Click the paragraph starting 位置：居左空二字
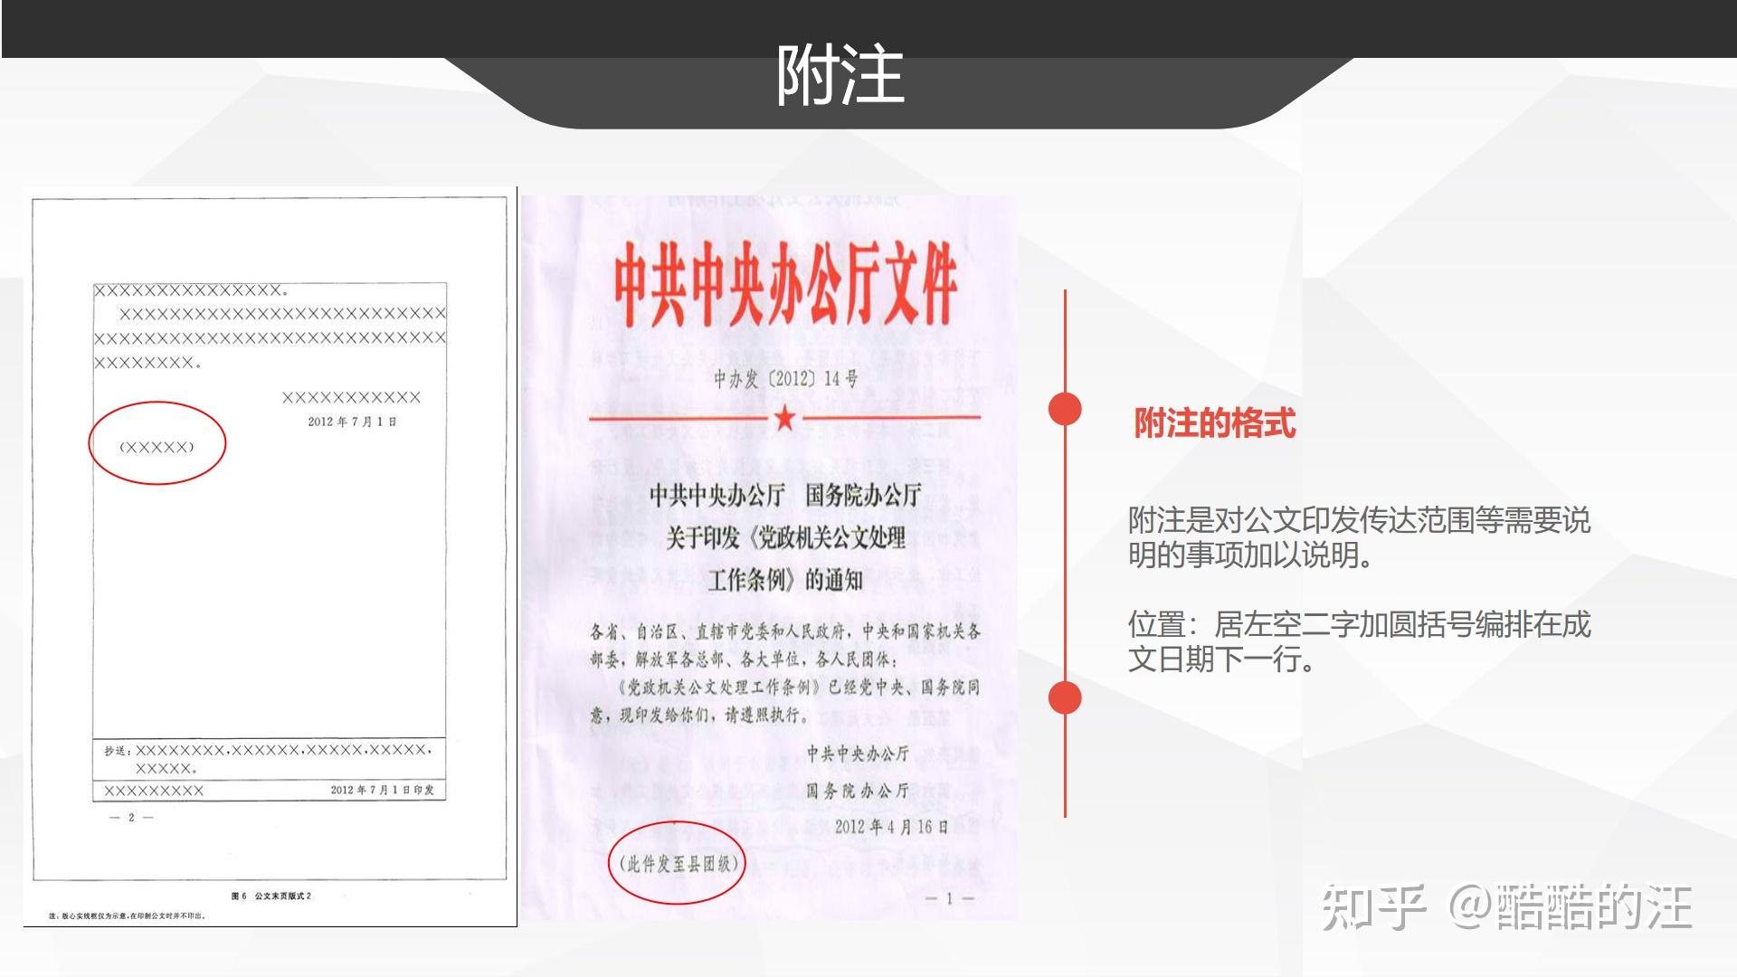Image resolution: width=1737 pixels, height=977 pixels. click(1359, 641)
